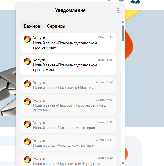Click the Услуги icon of 29 авг 9:37 notification
This screenshot has width=164, height=166.
tap(27, 39)
